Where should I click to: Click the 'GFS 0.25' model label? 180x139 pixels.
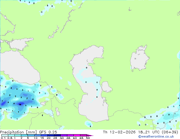[x=48, y=132]
